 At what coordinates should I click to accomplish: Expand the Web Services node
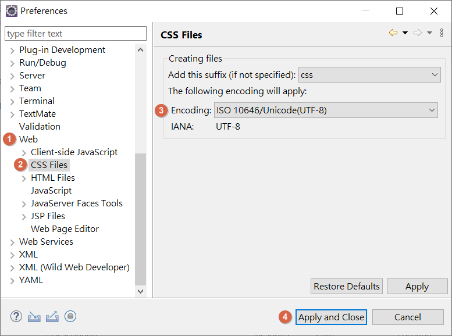[12, 242]
